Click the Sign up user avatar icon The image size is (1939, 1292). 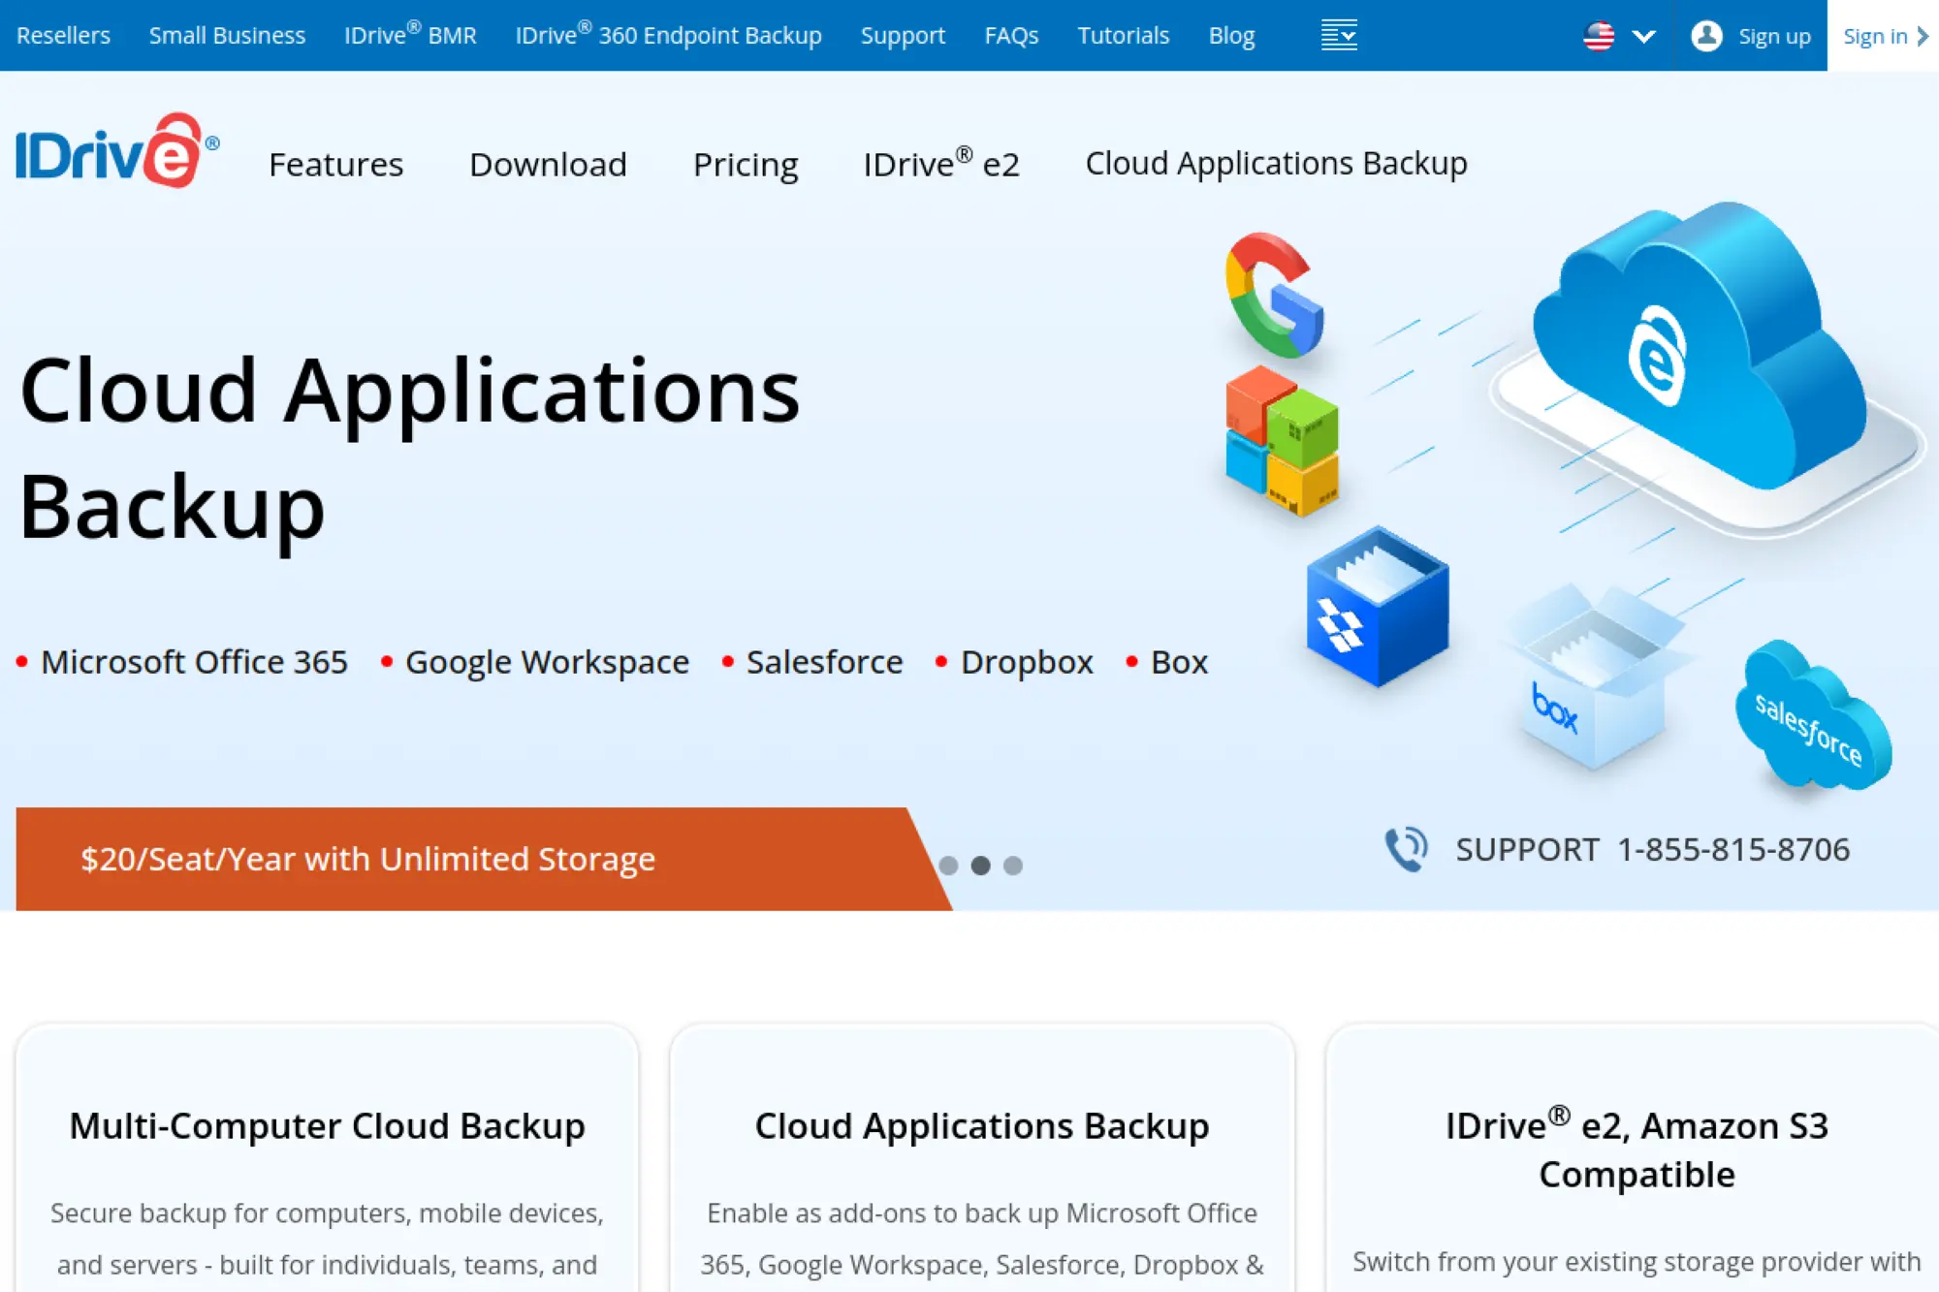click(x=1706, y=36)
